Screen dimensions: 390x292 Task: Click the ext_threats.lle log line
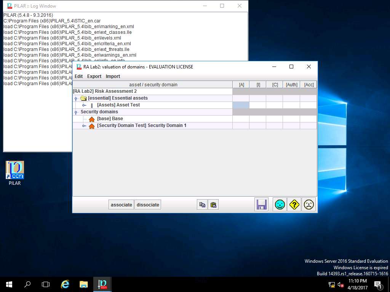(66, 49)
